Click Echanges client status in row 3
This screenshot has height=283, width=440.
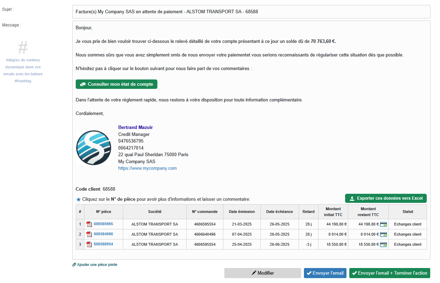tap(408, 244)
